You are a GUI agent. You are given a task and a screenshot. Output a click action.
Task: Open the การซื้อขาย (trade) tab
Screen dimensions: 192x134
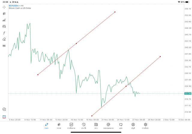(x=71, y=126)
